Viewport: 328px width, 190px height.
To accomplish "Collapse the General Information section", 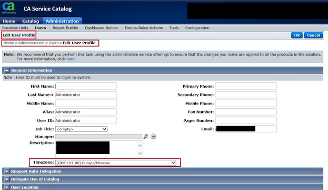I will pyautogui.click(x=7, y=70).
